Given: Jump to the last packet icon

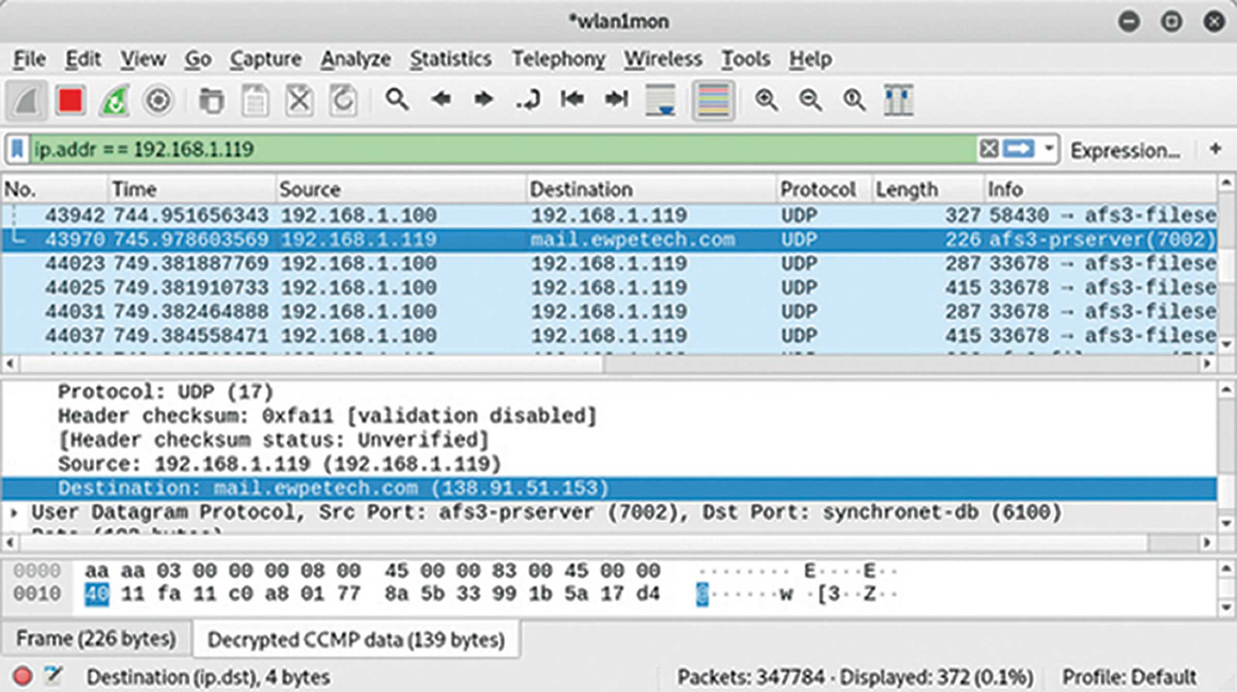Looking at the screenshot, I should click(x=616, y=99).
